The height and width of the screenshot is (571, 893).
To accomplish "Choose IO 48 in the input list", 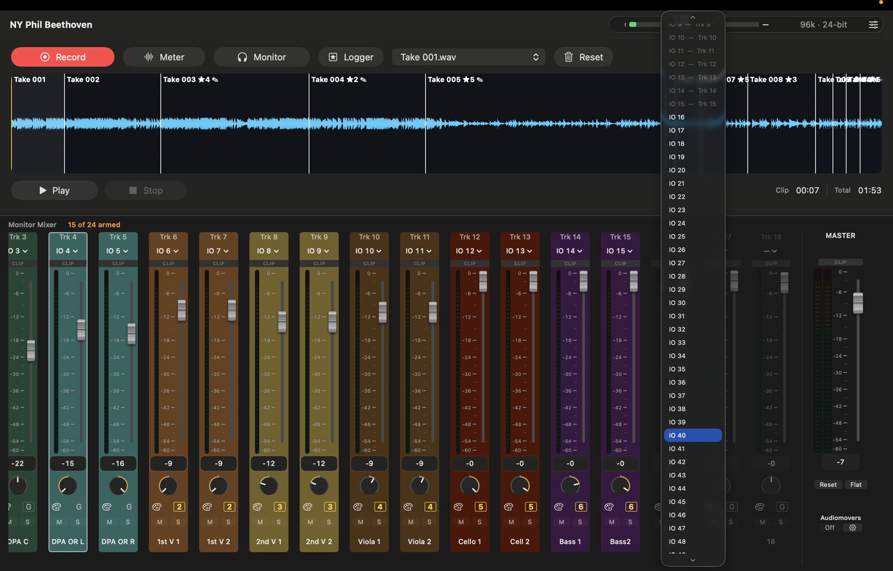I will [693, 541].
